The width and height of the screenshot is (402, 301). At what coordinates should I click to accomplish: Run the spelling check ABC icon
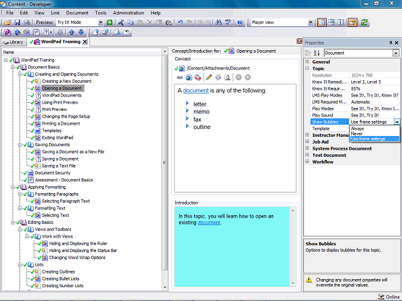pos(228,23)
